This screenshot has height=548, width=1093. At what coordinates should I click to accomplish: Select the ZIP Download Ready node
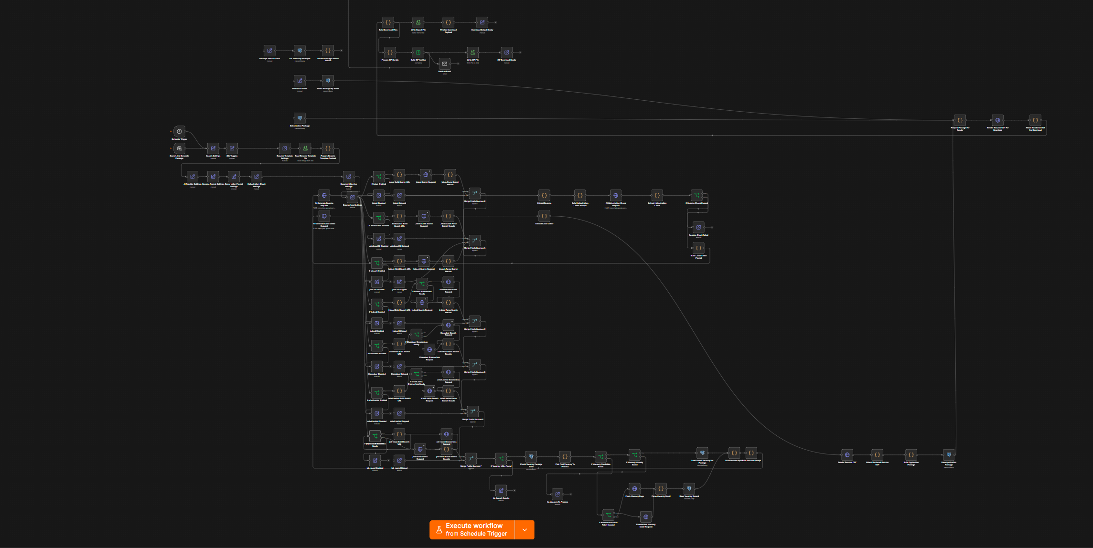pyautogui.click(x=506, y=52)
